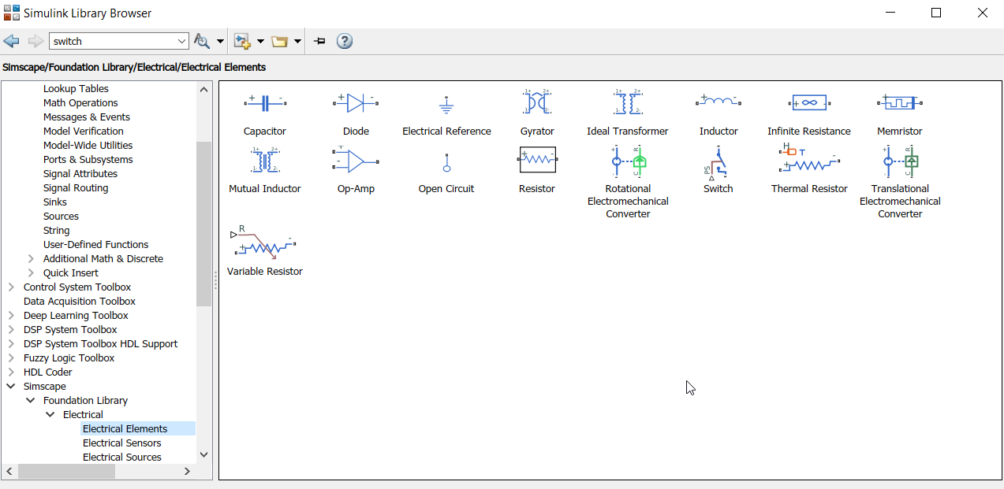This screenshot has width=1004, height=489.
Task: Select Lookup Tables in the library tree
Action: [x=76, y=88]
